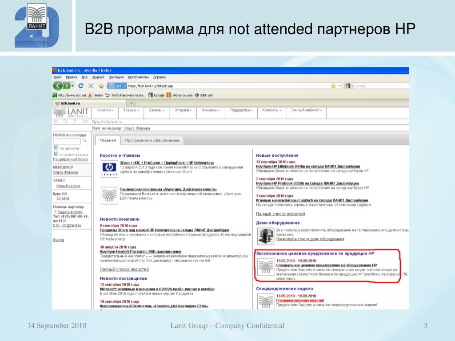Viewport: 455px width, 341px height.
Task: Log out via the Выход link
Action: coord(58,240)
